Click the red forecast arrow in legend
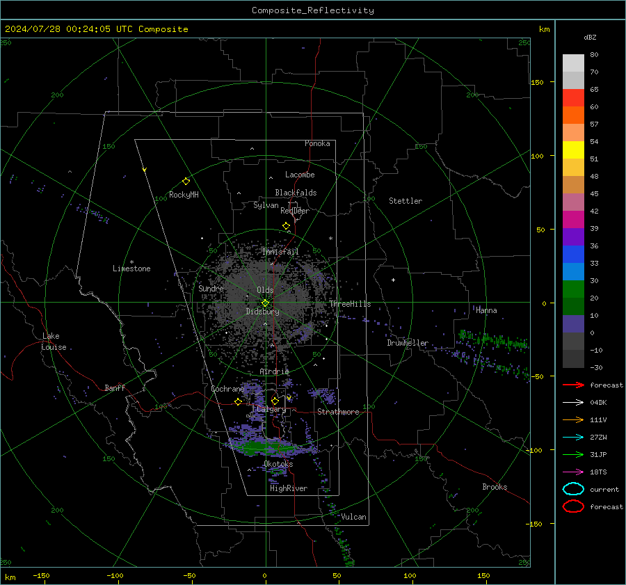The image size is (626, 585). (573, 385)
